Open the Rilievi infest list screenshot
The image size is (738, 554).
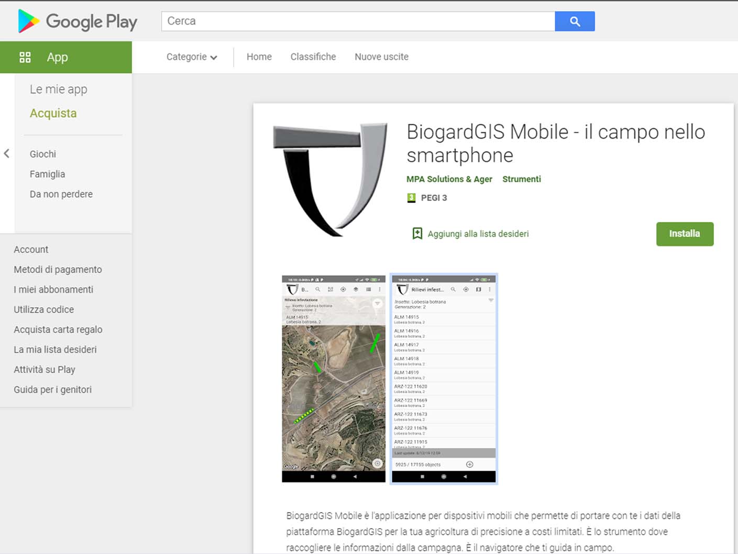click(x=444, y=379)
